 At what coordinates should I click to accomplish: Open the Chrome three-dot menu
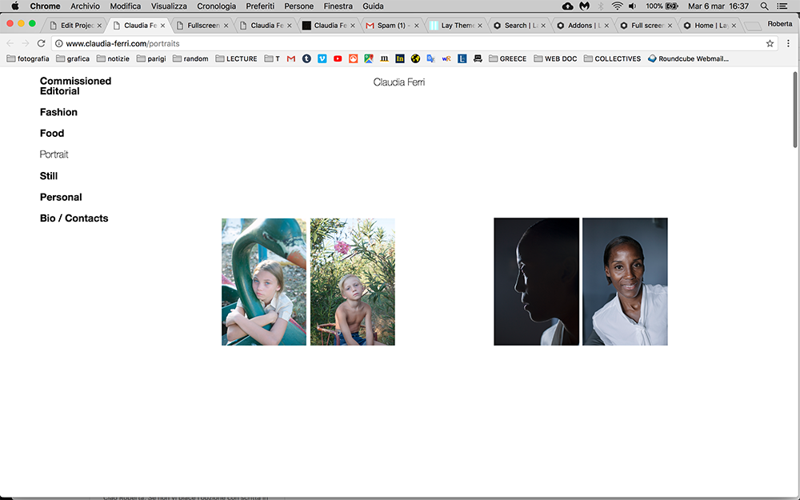click(x=788, y=43)
